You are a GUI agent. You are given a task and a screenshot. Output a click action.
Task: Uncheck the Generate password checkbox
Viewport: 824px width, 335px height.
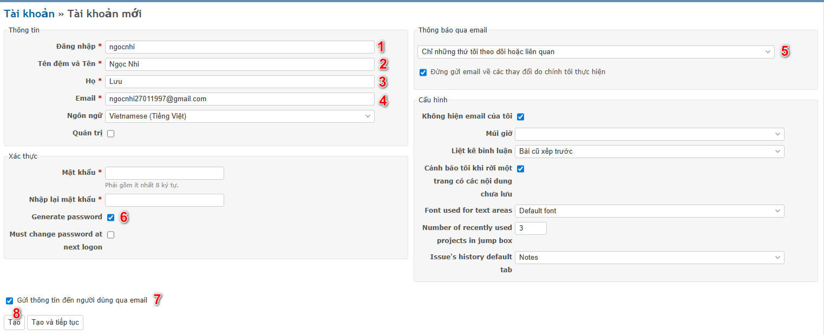pyautogui.click(x=111, y=218)
